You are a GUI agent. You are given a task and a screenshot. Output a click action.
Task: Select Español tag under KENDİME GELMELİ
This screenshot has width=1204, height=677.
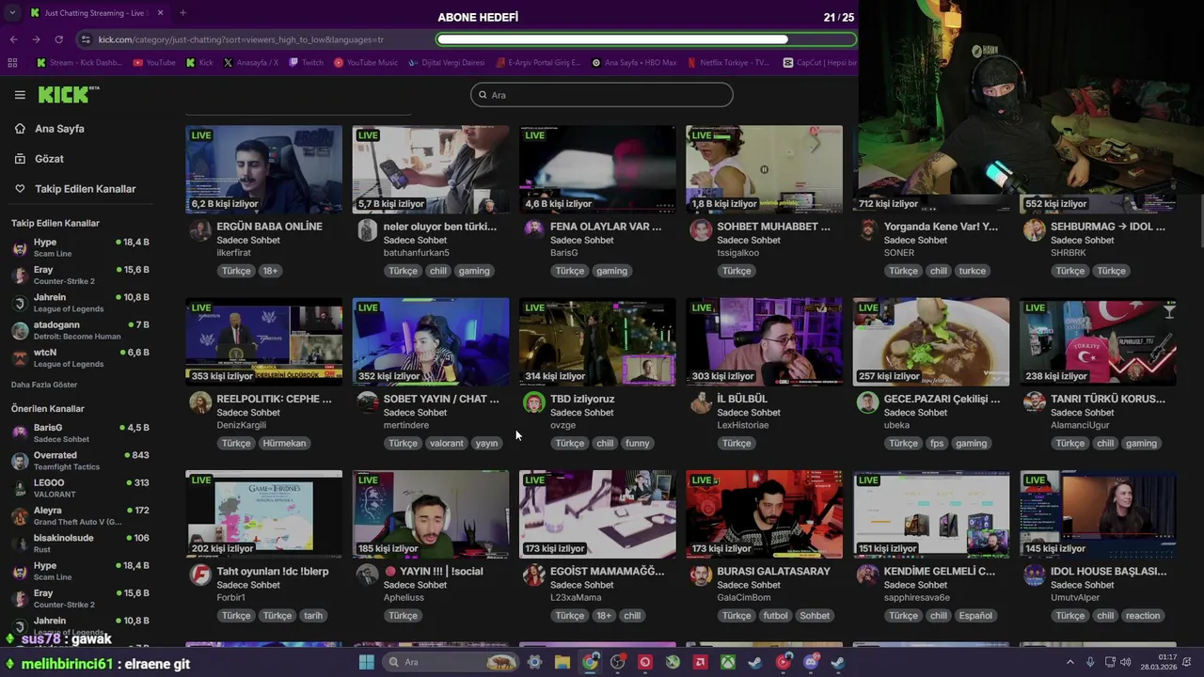coord(975,616)
